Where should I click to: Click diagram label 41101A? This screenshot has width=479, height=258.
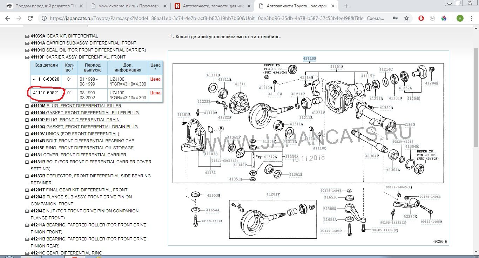(x=337, y=67)
